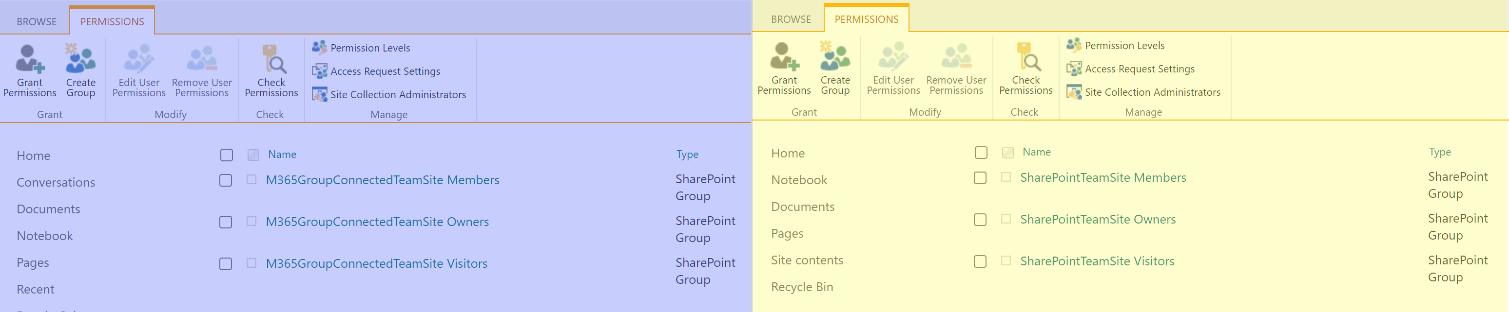This screenshot has width=1509, height=312.
Task: Open Site Collection Administrators in yellow right ribbon
Action: (x=1152, y=92)
